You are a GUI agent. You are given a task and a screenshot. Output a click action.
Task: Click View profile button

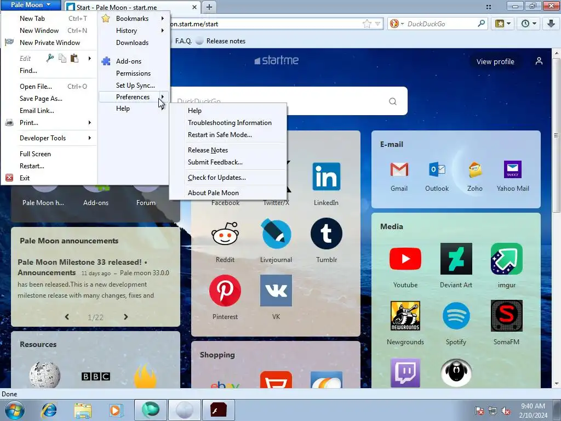click(495, 61)
